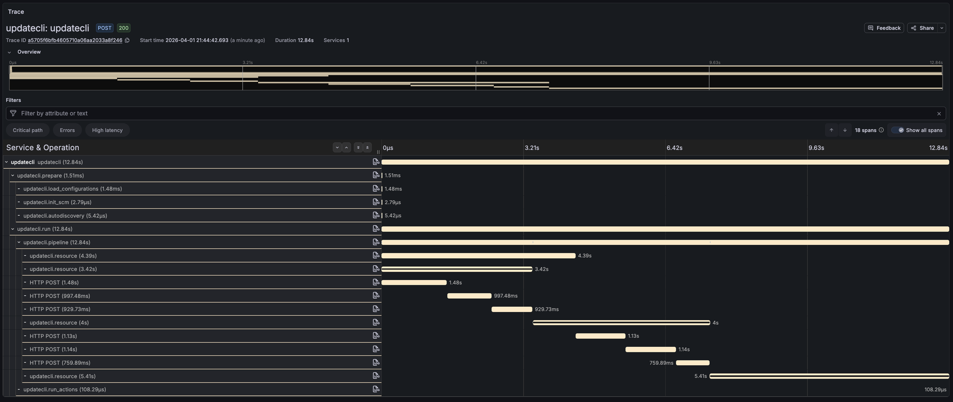The width and height of the screenshot is (953, 402).
Task: Enable the Errors filter
Action: coord(67,130)
